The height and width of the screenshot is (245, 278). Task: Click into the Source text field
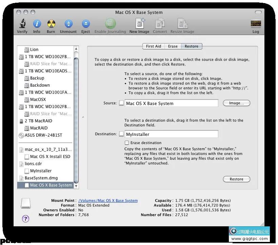(171, 103)
